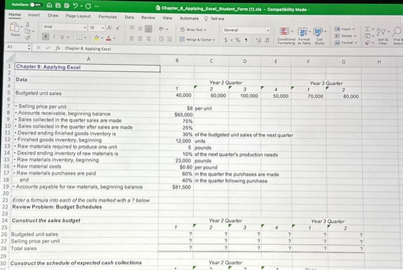Click the fx Insert Function icon
This screenshot has width=403, height=270.
coord(58,48)
